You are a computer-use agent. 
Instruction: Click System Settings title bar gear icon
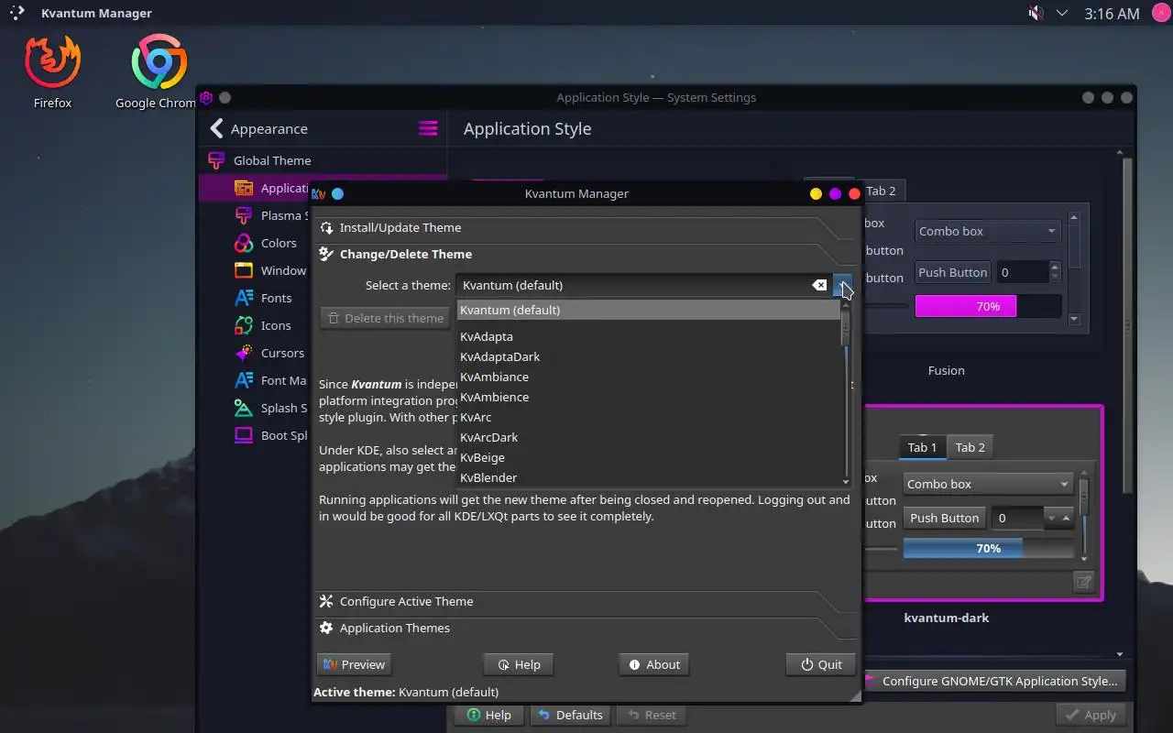point(206,97)
